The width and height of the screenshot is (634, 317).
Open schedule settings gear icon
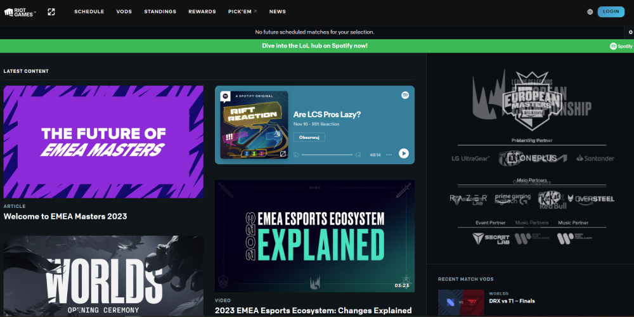[630, 32]
